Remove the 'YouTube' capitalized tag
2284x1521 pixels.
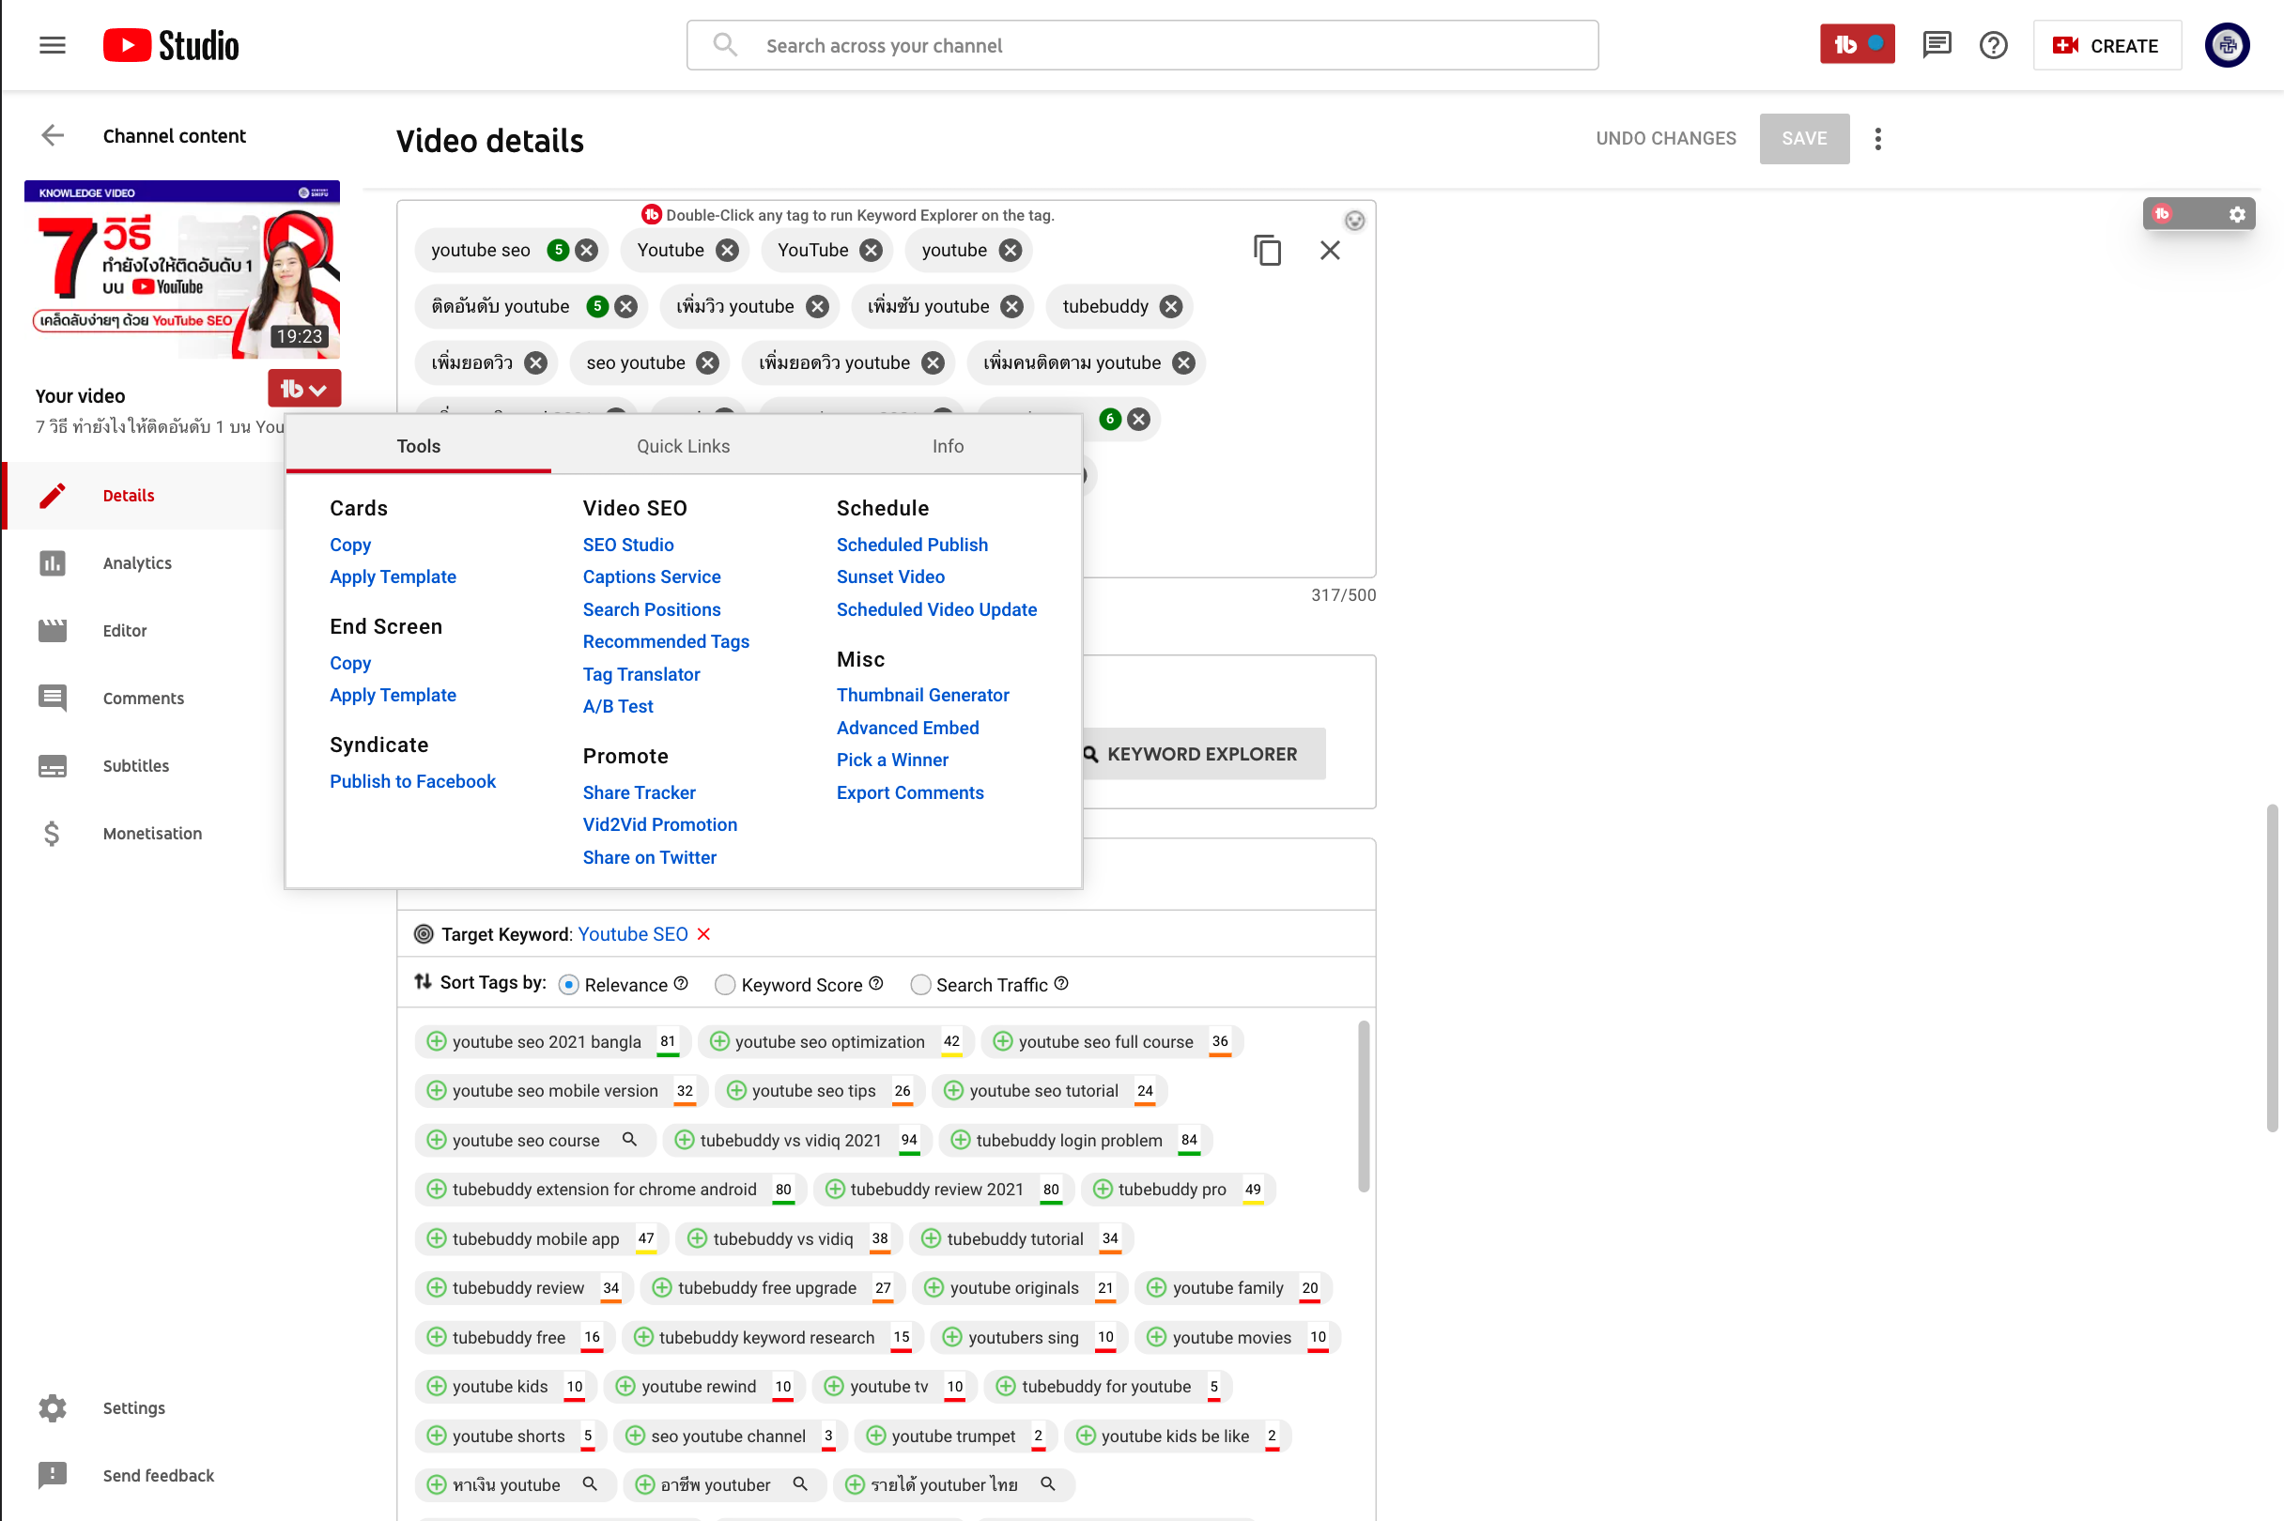[x=871, y=251]
